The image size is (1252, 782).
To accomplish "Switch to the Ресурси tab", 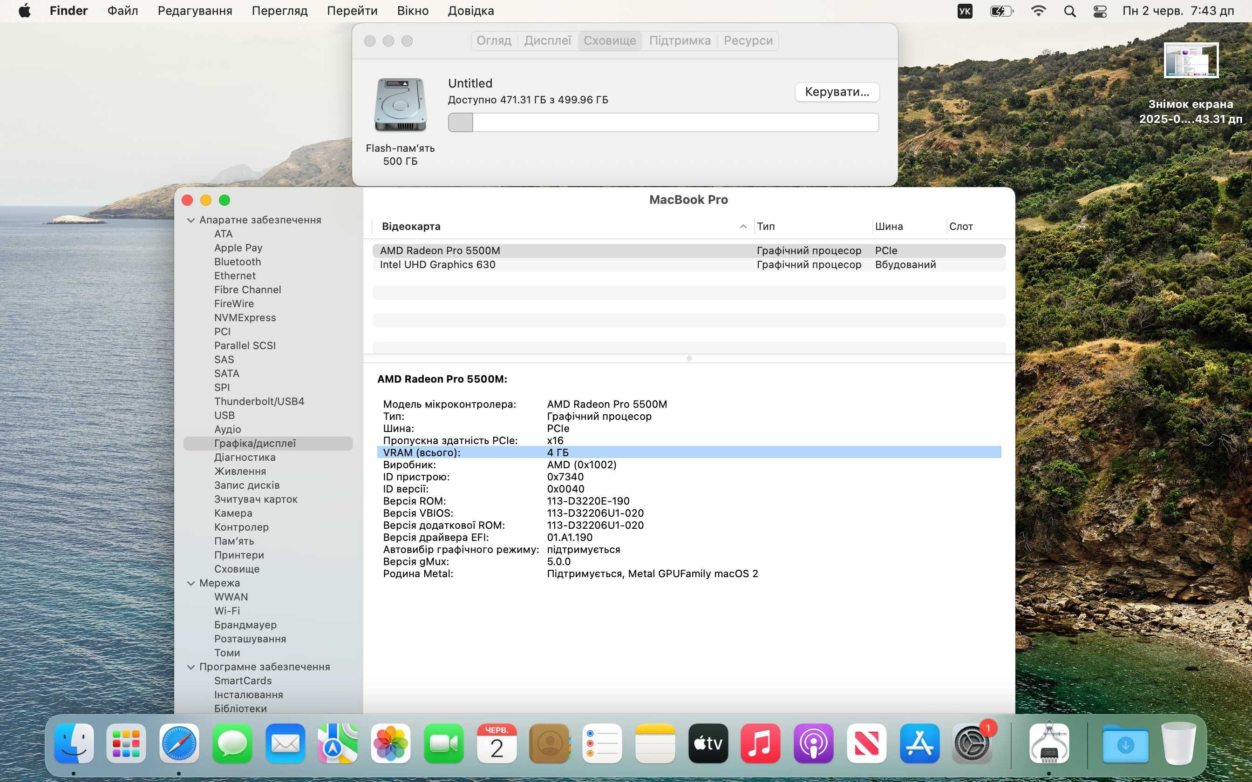I will click(748, 41).
